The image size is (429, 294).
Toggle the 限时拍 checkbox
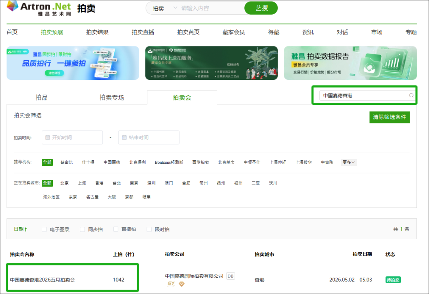[149, 229]
